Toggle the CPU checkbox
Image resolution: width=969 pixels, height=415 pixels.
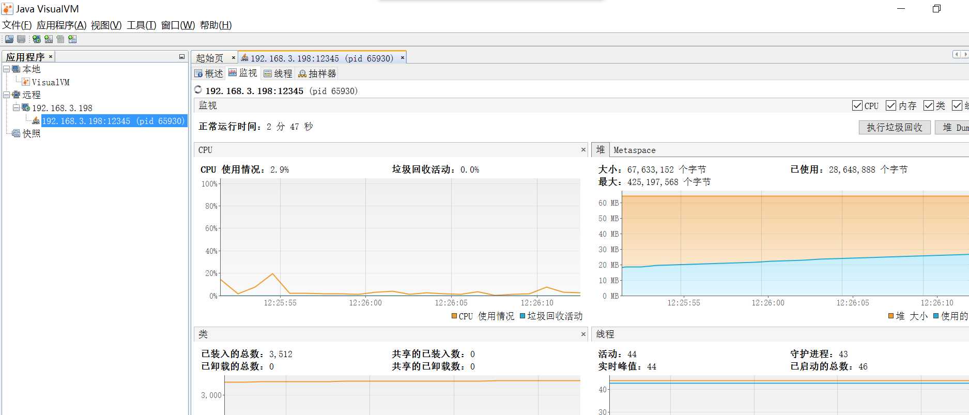857,105
